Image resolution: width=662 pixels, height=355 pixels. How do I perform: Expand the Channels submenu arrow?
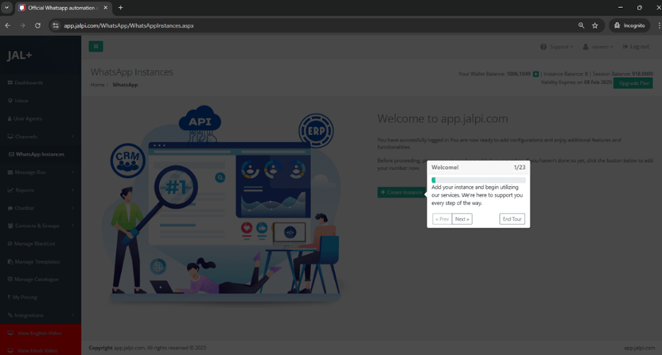click(x=73, y=137)
